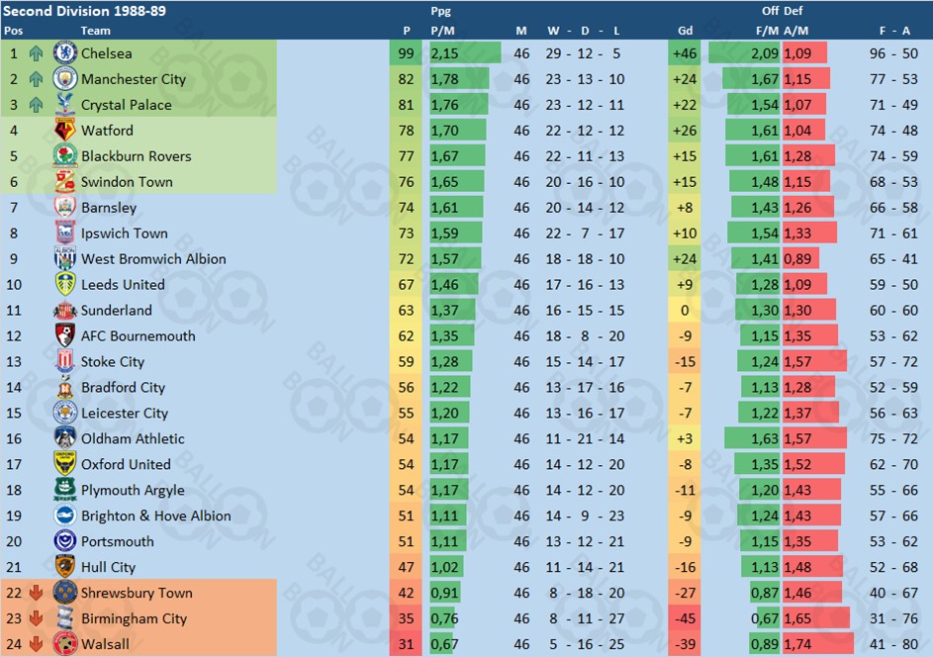933x657 pixels.
Task: Click the Team column header
Action: tap(95, 31)
